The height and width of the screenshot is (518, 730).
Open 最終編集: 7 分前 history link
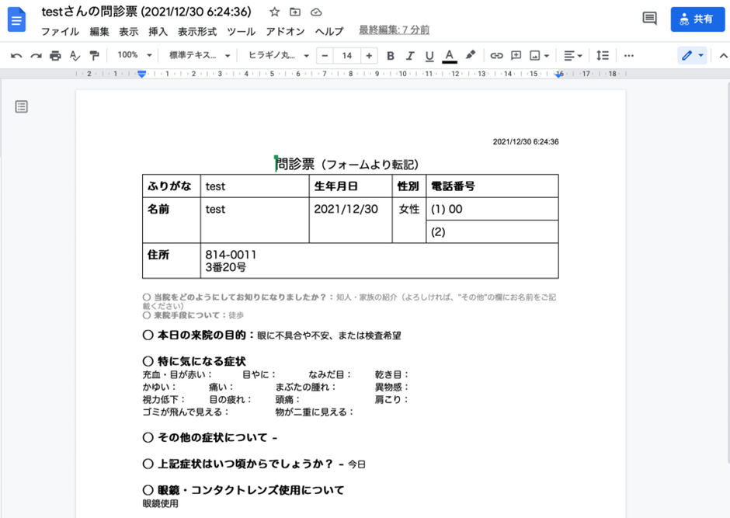[394, 30]
